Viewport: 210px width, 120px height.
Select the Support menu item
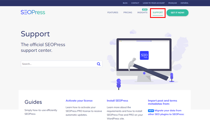pos(158,13)
